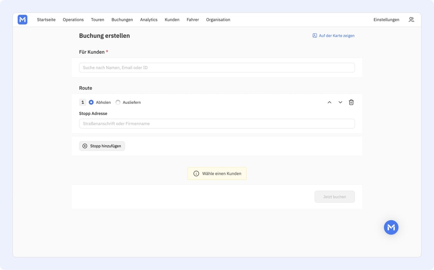Screen dimensions: 434x270
Task: Open the Fahrer section
Action: click(x=193, y=20)
